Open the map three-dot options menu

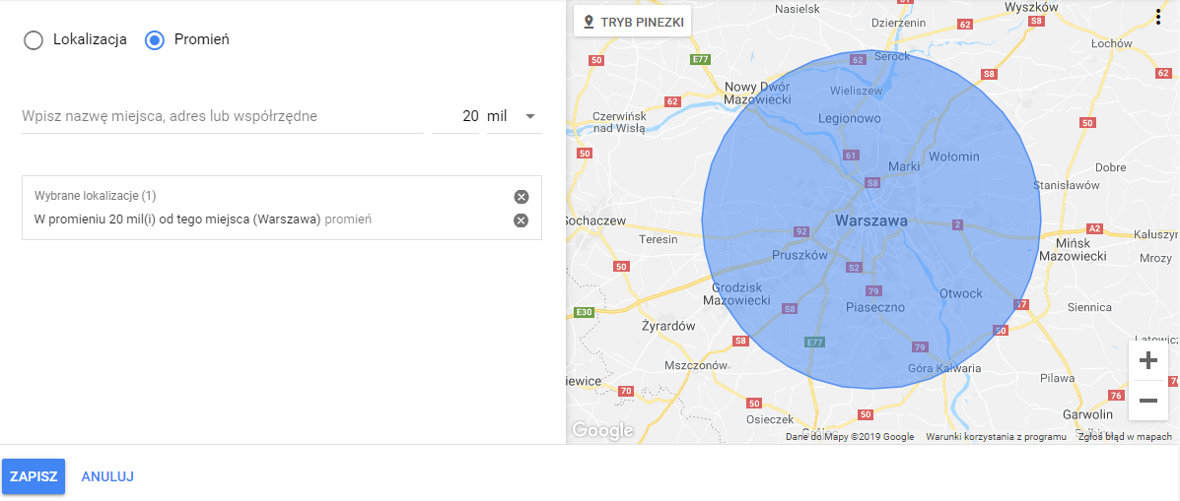pos(1157,17)
